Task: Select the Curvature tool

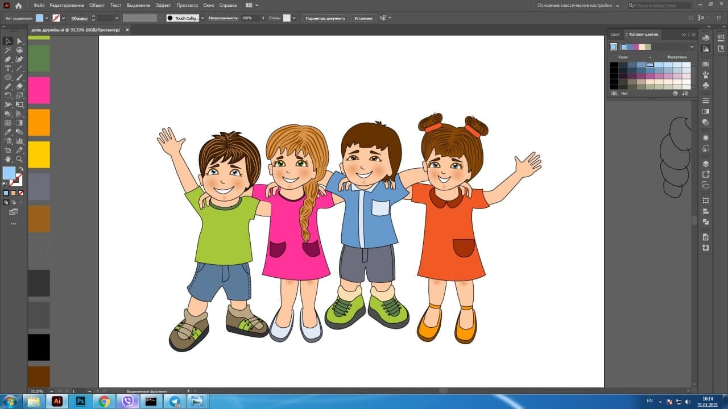Action: [19, 59]
